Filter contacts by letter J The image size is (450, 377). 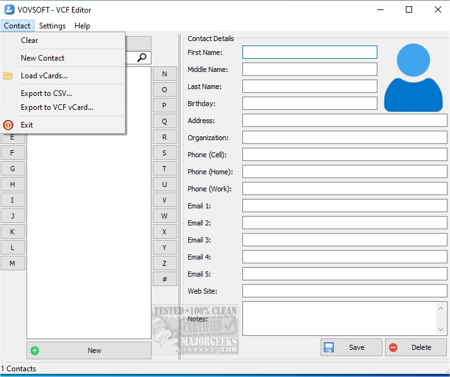click(x=13, y=216)
